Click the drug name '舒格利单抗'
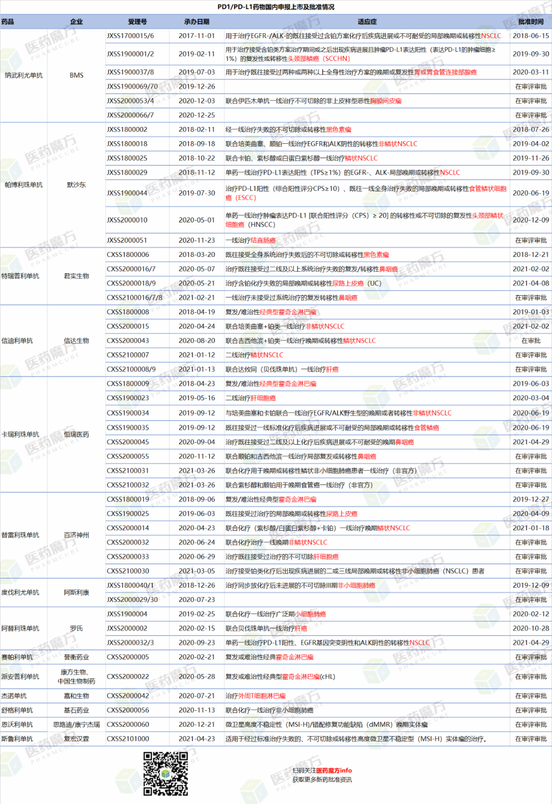 coord(17,710)
